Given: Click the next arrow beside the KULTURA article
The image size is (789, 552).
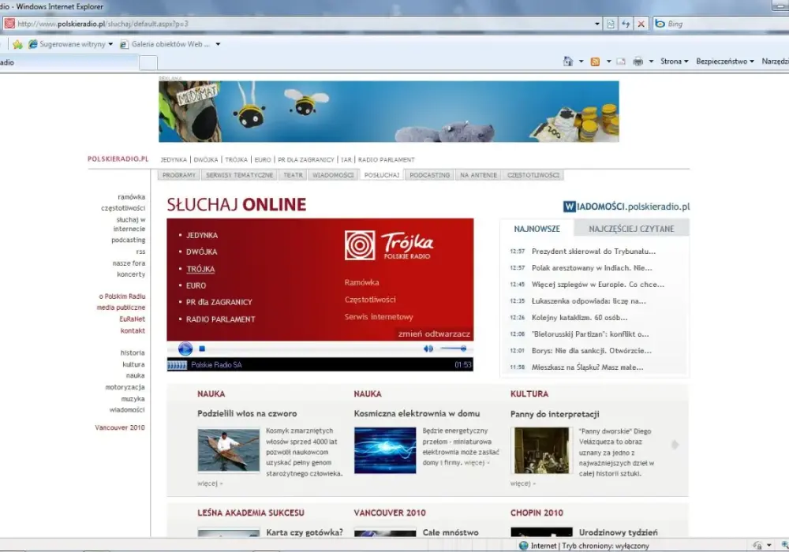Looking at the screenshot, I should pyautogui.click(x=675, y=445).
